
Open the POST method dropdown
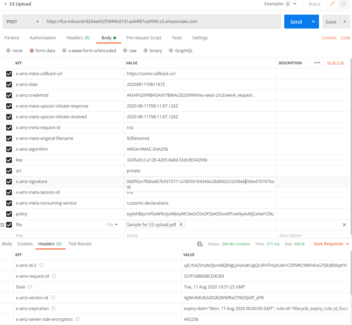pyautogui.click(x=23, y=22)
